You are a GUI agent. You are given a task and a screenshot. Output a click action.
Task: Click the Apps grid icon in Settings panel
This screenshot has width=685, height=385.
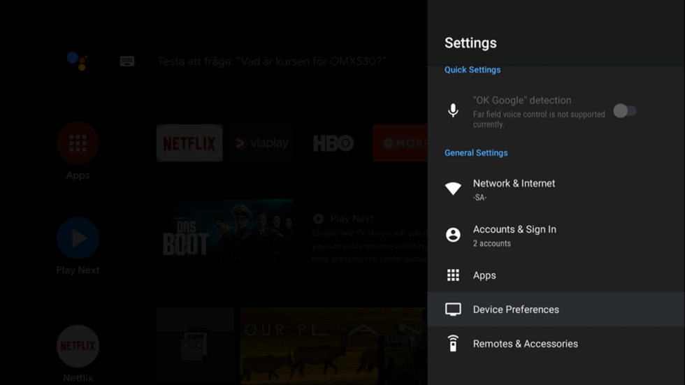[x=453, y=275]
